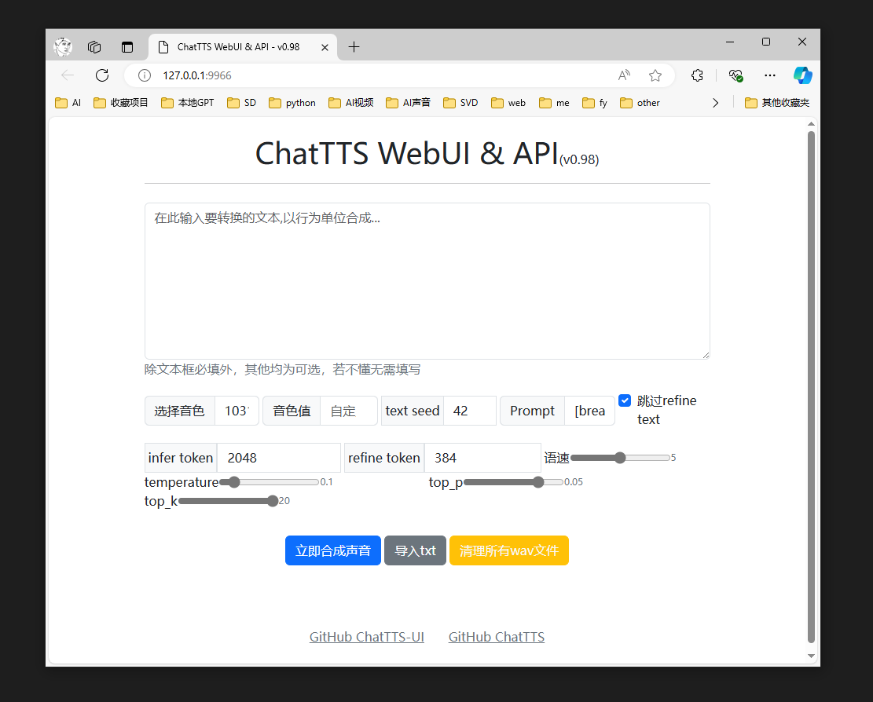Image resolution: width=873 pixels, height=702 pixels.
Task: Open the 本地GPT bookmarks folder
Action: (188, 103)
